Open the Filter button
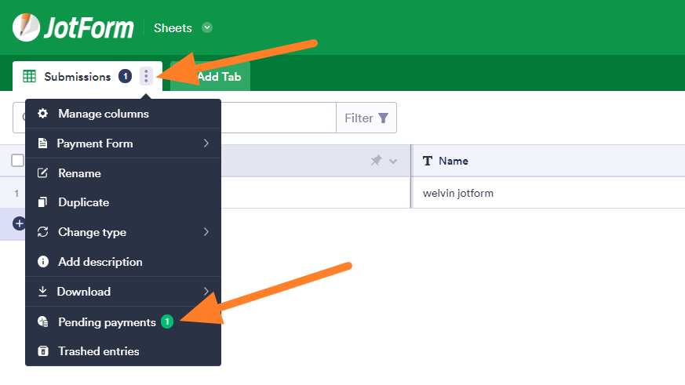 [x=366, y=118]
